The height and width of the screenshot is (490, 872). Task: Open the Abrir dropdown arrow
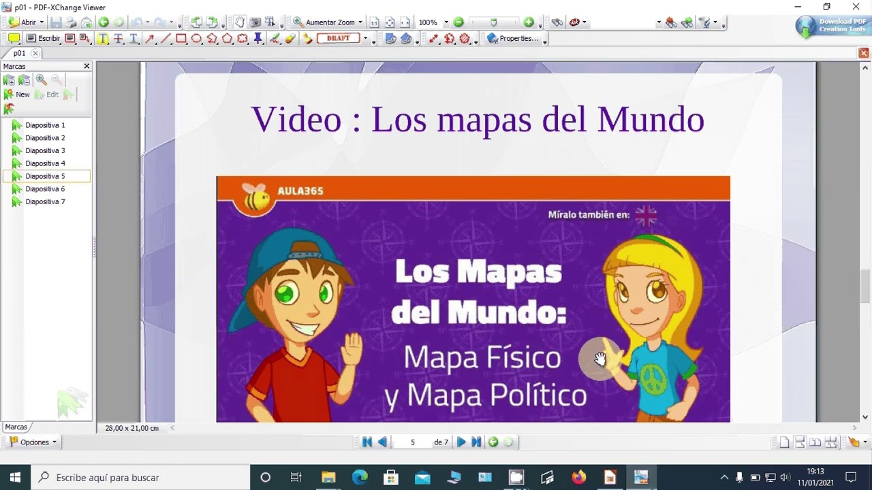coord(42,22)
